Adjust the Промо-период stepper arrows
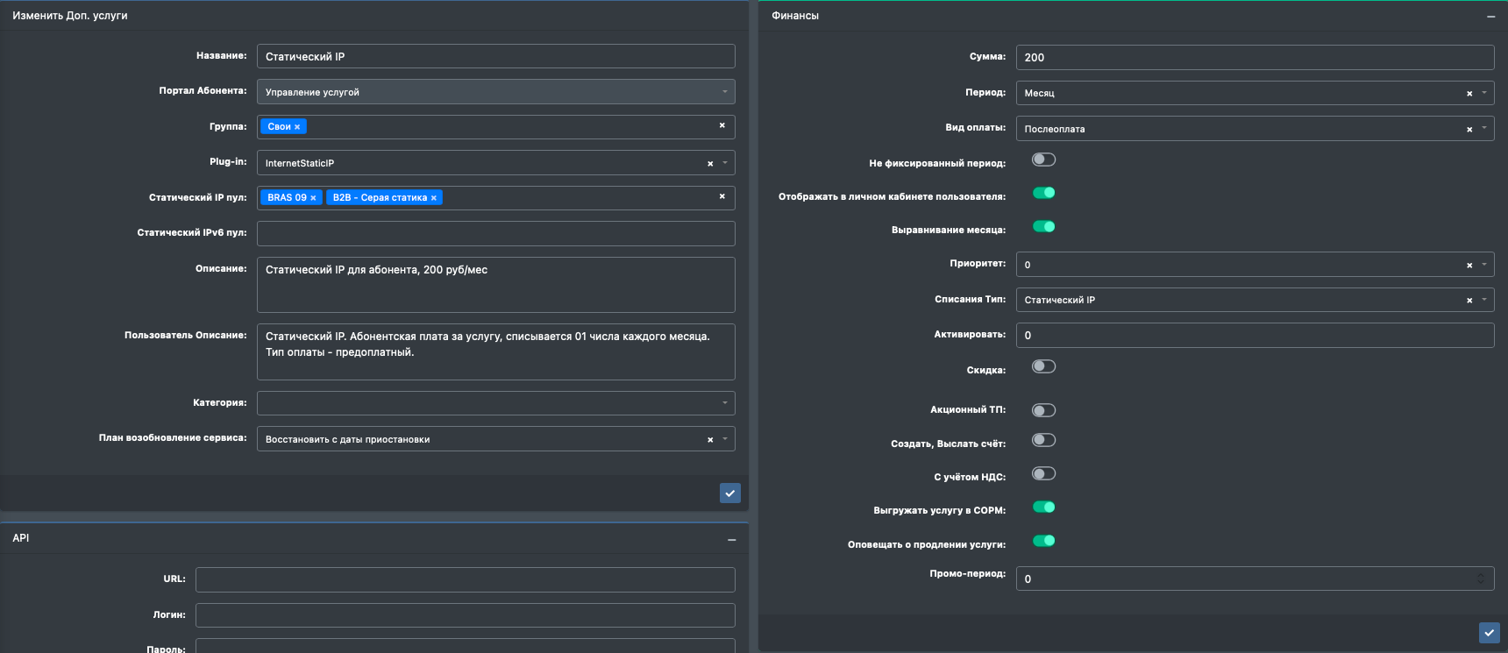 click(1481, 578)
